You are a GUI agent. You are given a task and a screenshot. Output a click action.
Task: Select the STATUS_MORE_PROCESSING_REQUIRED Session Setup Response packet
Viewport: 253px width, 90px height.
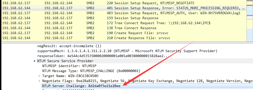click(124, 8)
